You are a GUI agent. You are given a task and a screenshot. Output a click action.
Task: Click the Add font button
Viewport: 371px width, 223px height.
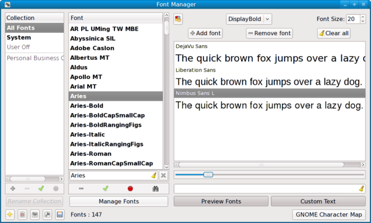coord(205,33)
